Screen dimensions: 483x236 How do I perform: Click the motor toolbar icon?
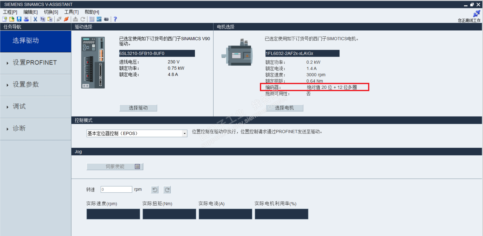click(x=106, y=19)
